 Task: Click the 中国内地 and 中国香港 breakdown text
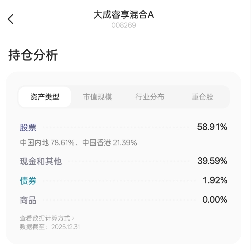[x=78, y=143]
